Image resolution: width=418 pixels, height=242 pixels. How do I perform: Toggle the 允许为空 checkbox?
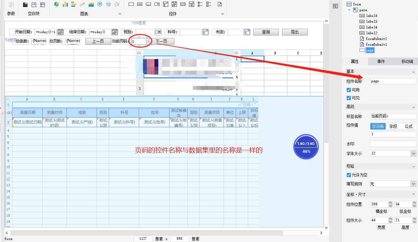click(349, 175)
